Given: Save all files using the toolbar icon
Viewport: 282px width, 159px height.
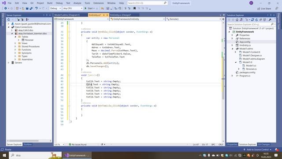Looking at the screenshot, I should click(31, 8).
